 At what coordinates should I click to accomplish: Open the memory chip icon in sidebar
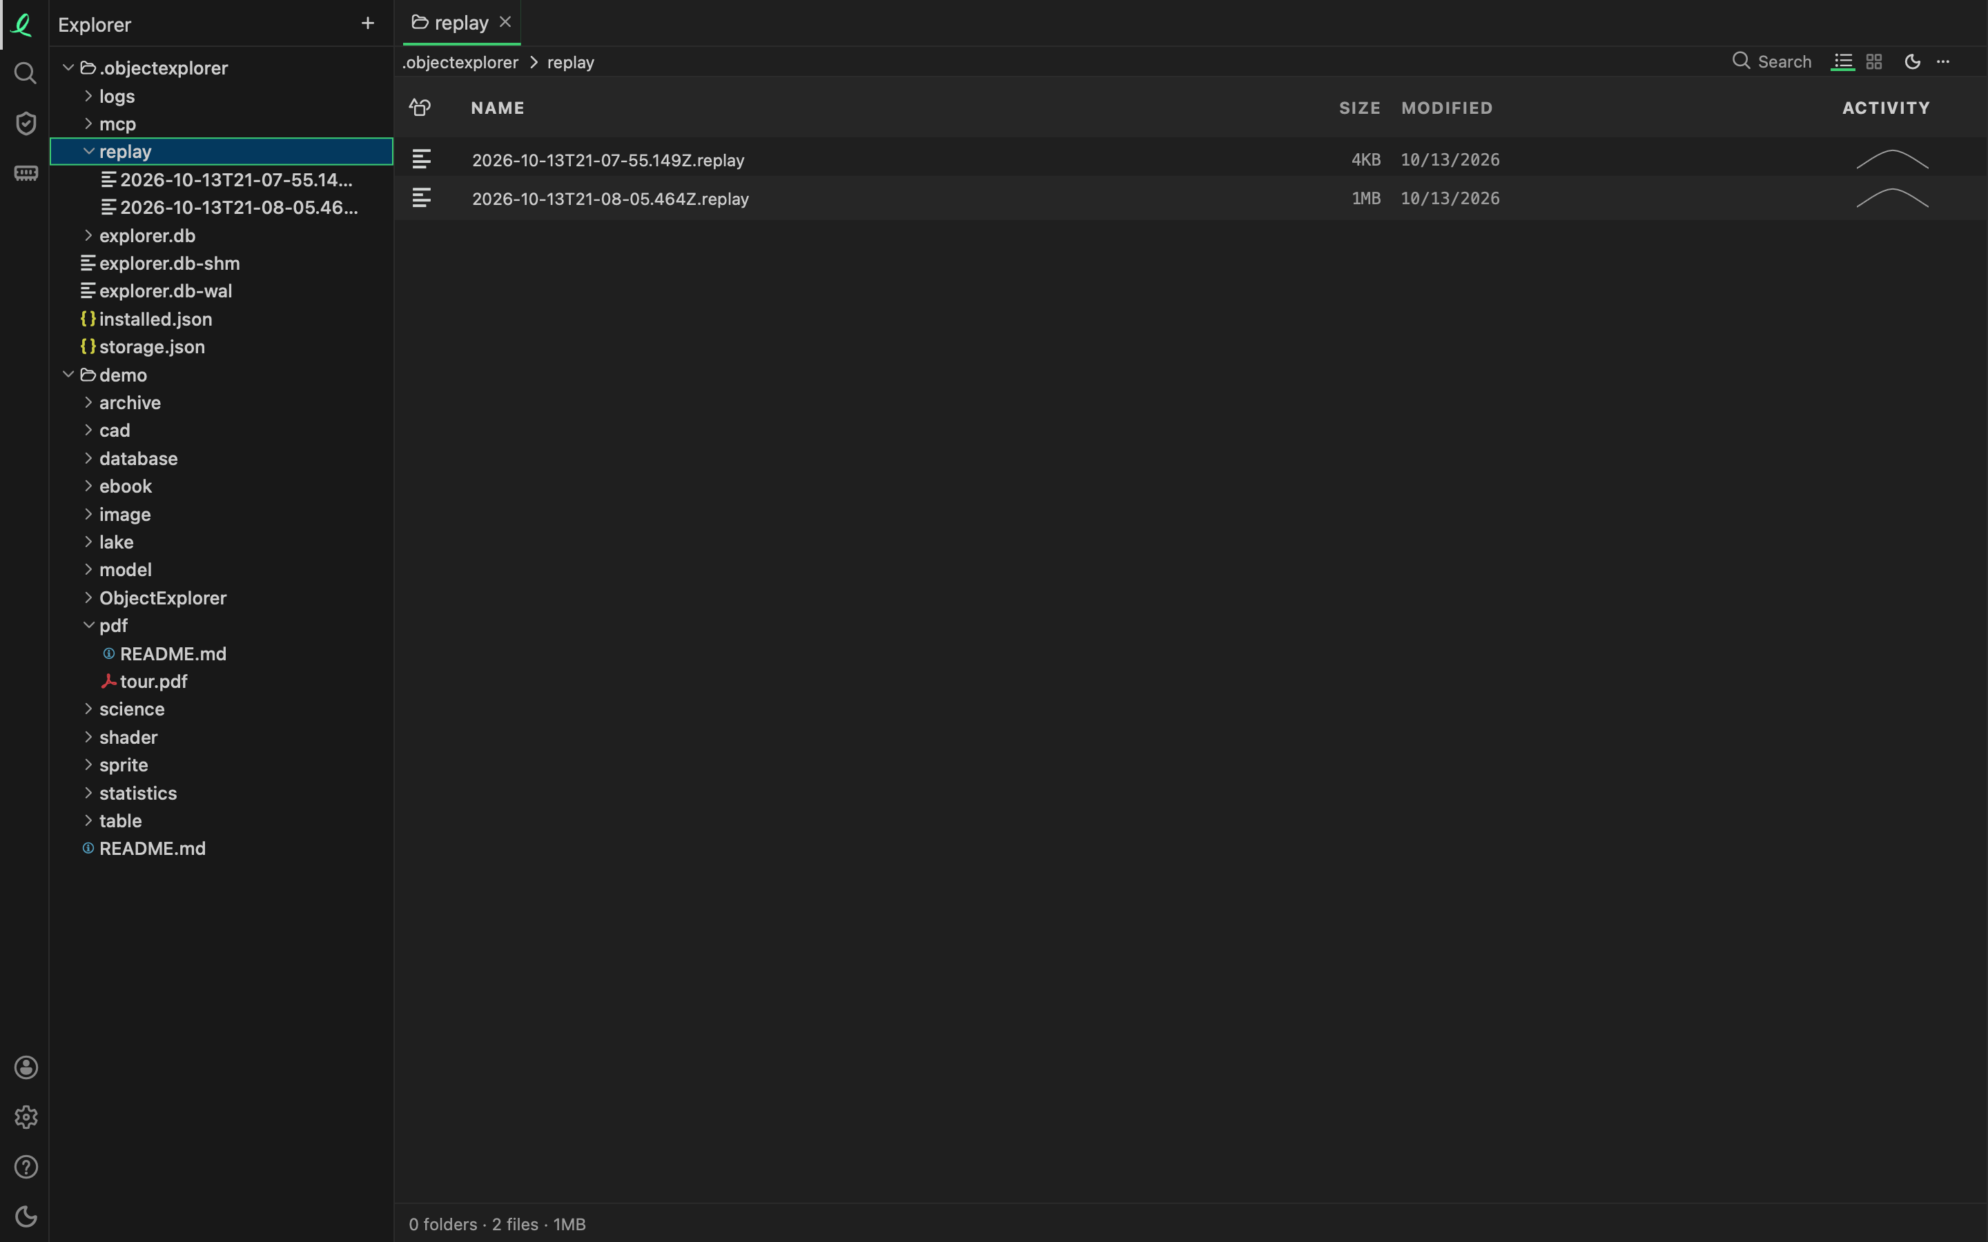pyautogui.click(x=26, y=173)
